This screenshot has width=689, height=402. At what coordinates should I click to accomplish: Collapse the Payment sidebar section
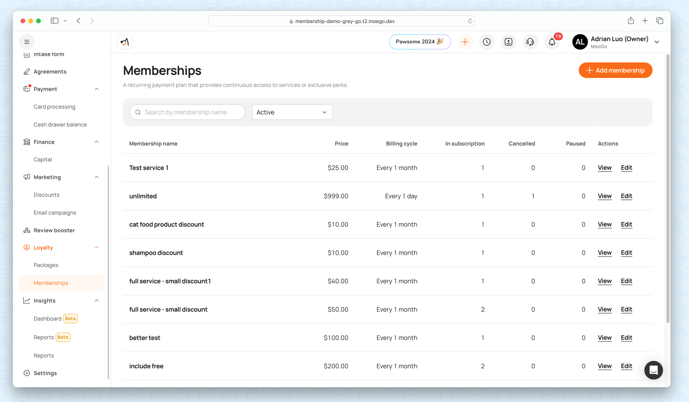click(x=97, y=89)
